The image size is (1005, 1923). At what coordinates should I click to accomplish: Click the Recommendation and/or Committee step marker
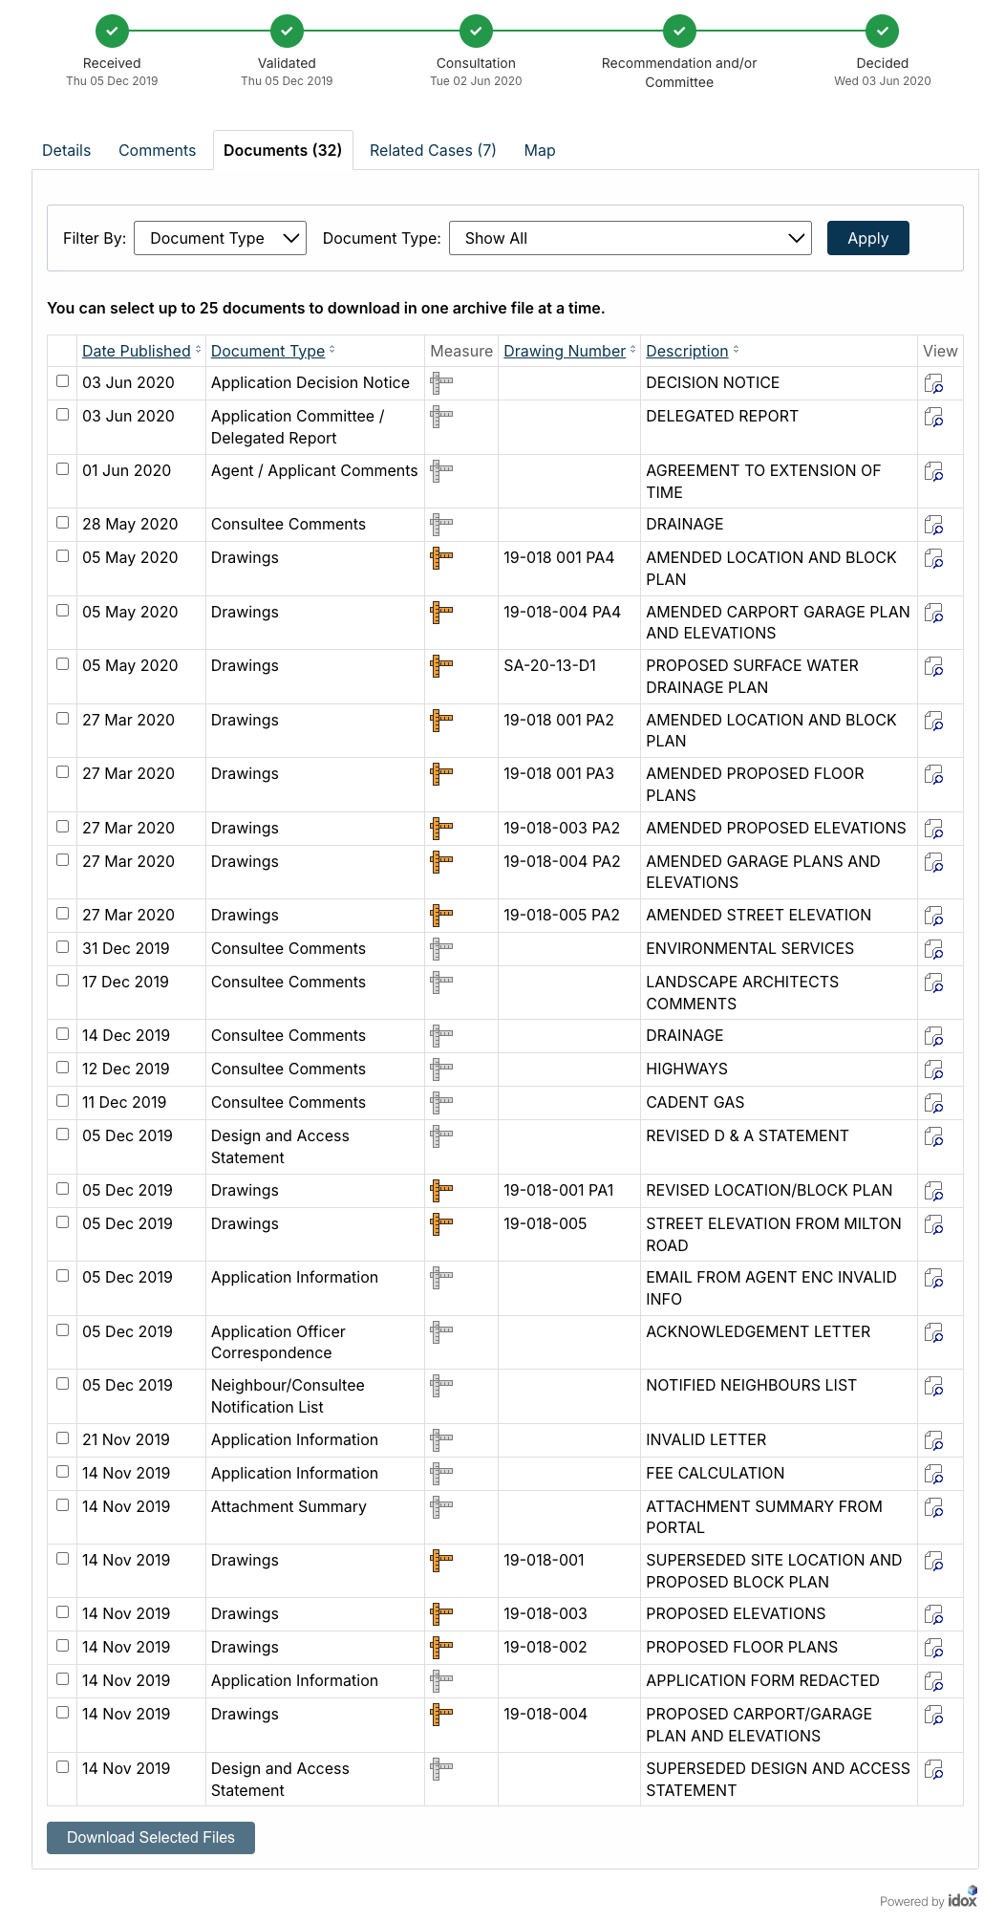pyautogui.click(x=679, y=31)
